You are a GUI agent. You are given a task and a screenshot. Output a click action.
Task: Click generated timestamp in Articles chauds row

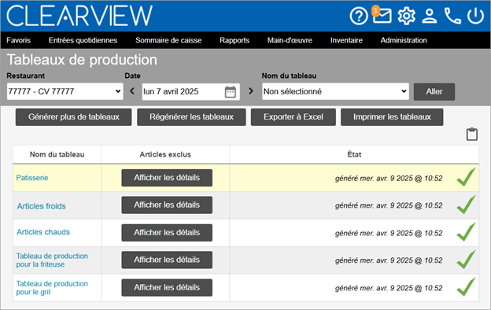tap(389, 233)
